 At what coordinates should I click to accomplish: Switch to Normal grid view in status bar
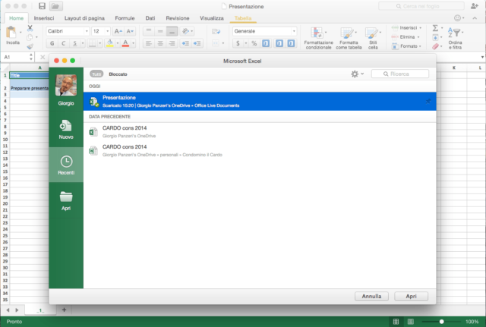(x=396, y=322)
